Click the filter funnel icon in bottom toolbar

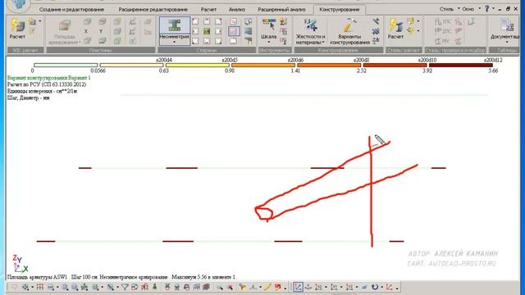125,287
